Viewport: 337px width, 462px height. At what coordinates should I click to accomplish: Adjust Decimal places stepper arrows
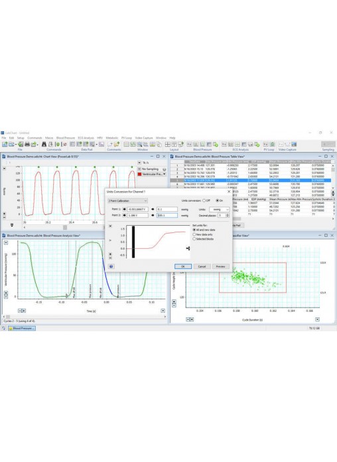(228, 216)
